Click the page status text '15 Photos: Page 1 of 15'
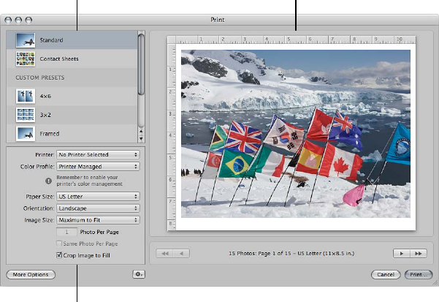The height and width of the screenshot is (302, 439). tap(259, 253)
